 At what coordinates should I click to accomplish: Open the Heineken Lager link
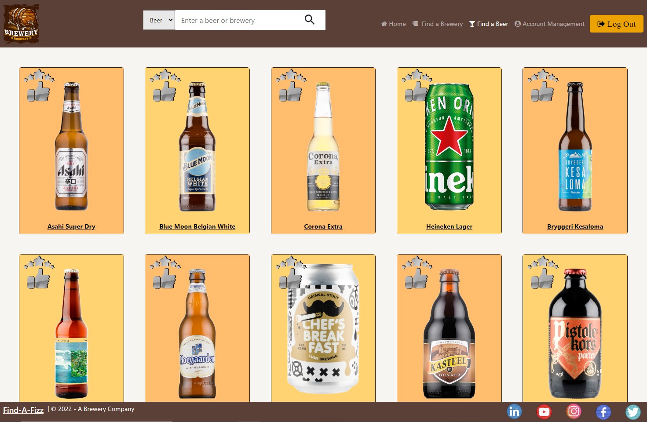click(x=449, y=226)
